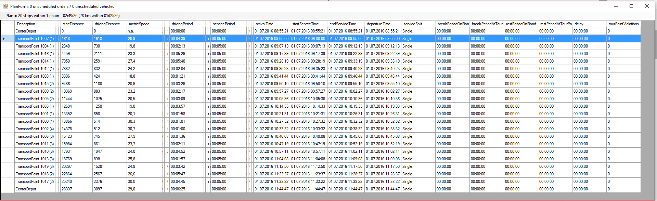Click the tourPointViolations column header

tap(623, 24)
